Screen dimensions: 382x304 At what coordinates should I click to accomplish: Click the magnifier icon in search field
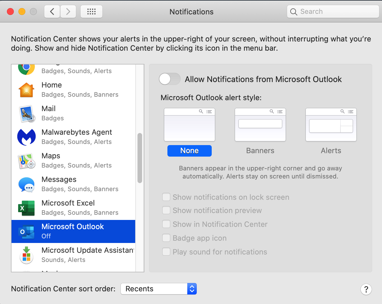tap(293, 12)
